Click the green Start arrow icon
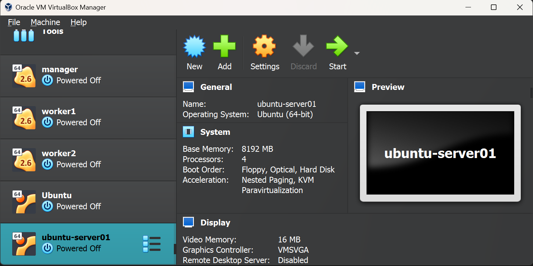This screenshot has width=533, height=266. pos(337,47)
